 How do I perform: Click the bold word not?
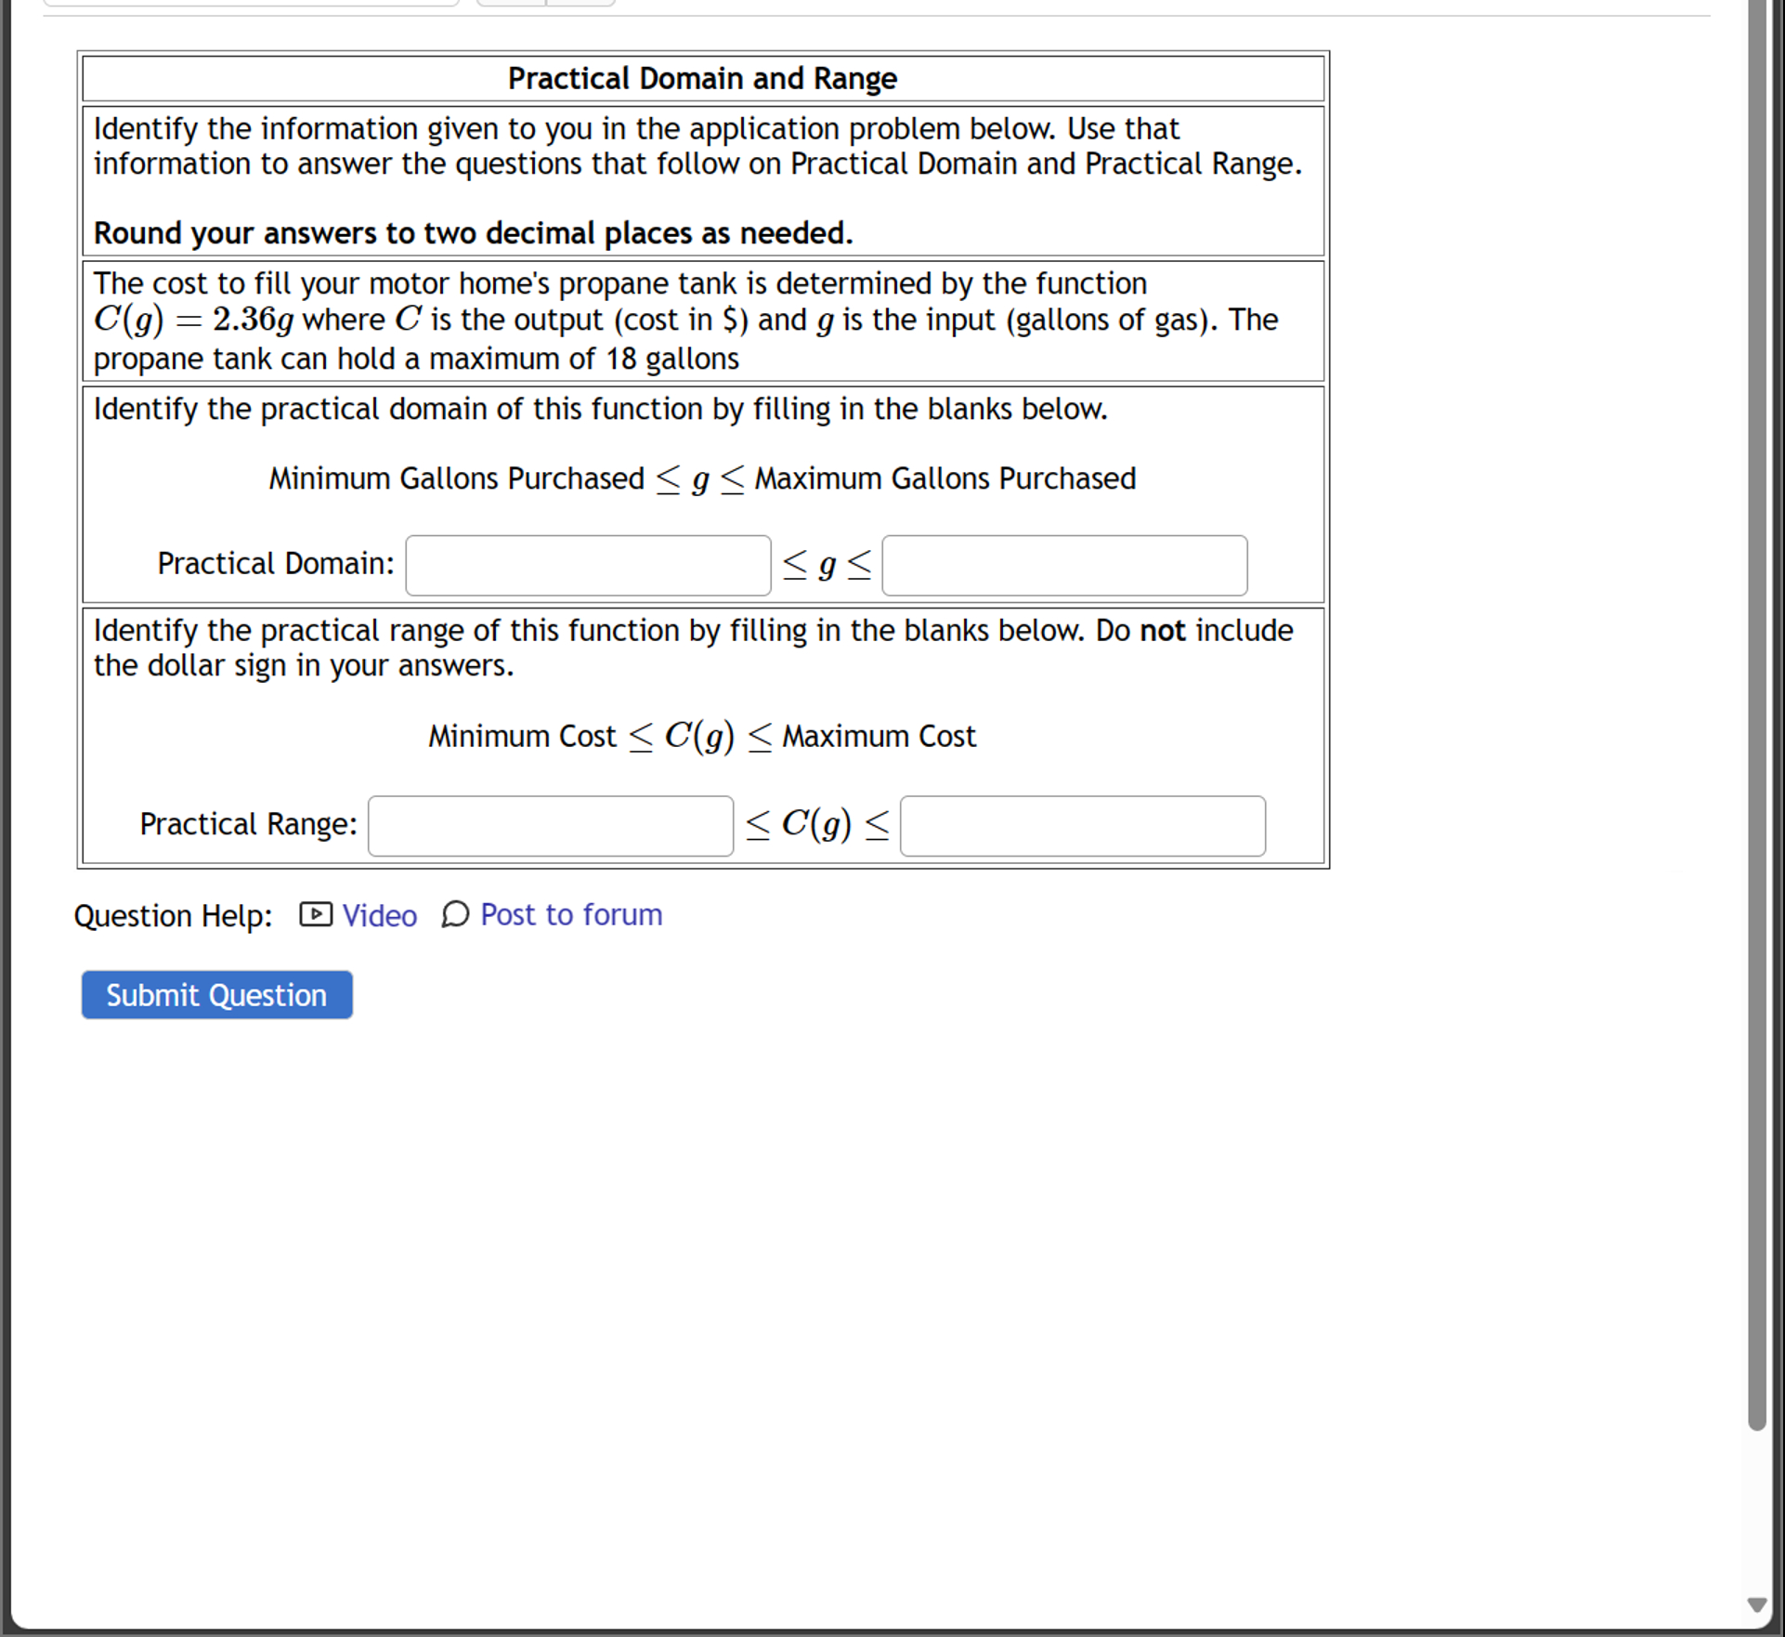[1162, 631]
